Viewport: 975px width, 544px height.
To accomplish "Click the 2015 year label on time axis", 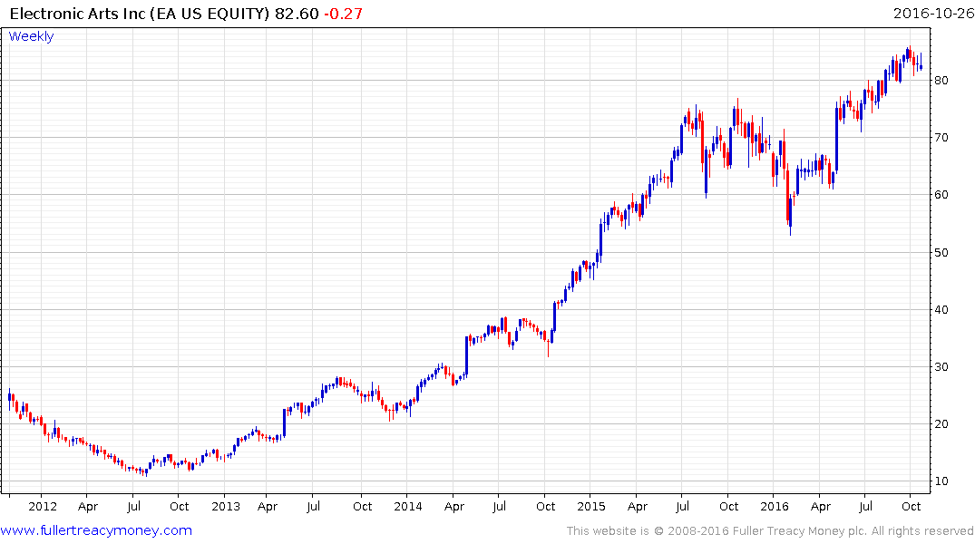I will [591, 506].
